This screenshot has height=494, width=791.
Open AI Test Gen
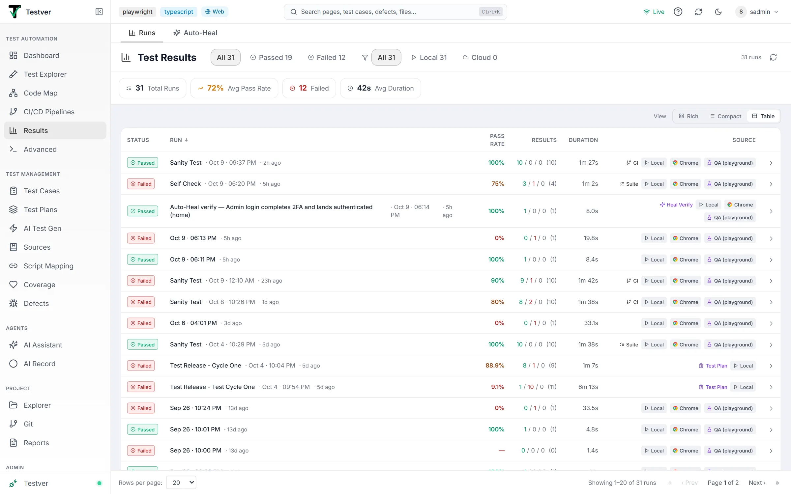55,228
